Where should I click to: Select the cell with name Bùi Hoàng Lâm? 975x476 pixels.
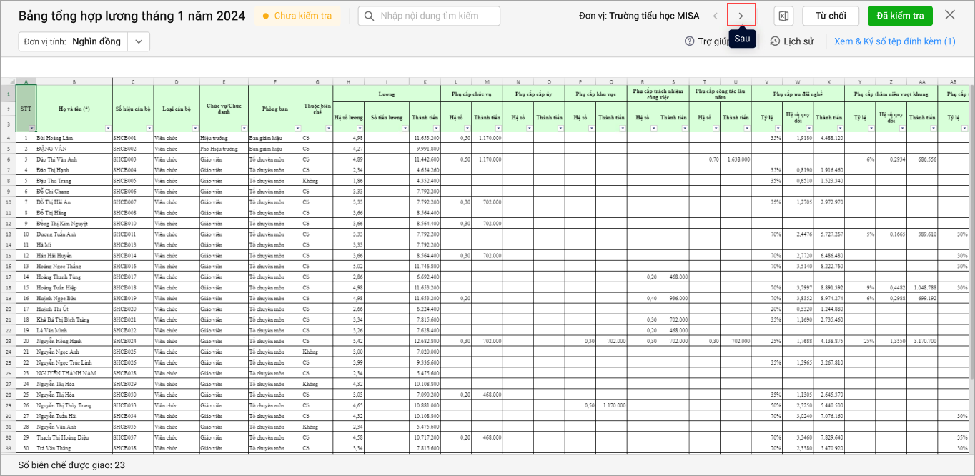click(74, 137)
